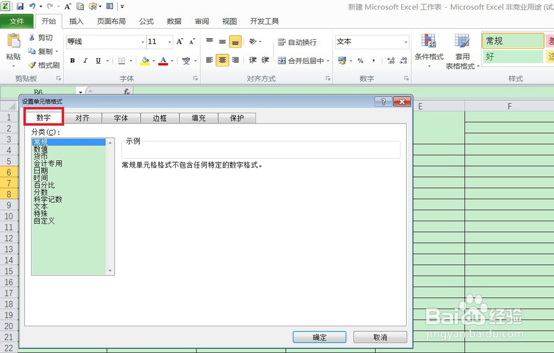
Task: Decrease font size with the small A icon
Action: click(x=192, y=41)
